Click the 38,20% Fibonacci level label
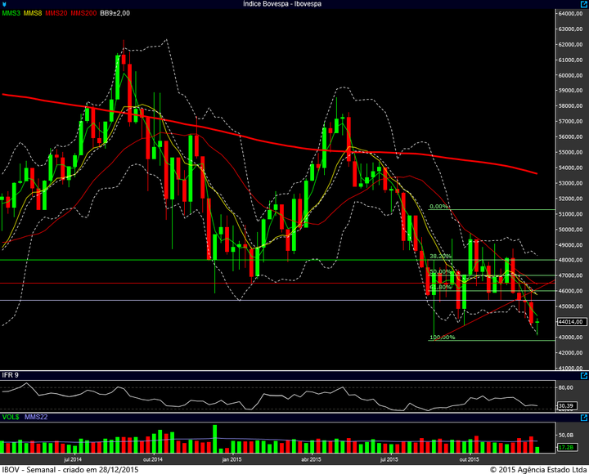Image resolution: width=589 pixels, height=474 pixels. tap(440, 256)
